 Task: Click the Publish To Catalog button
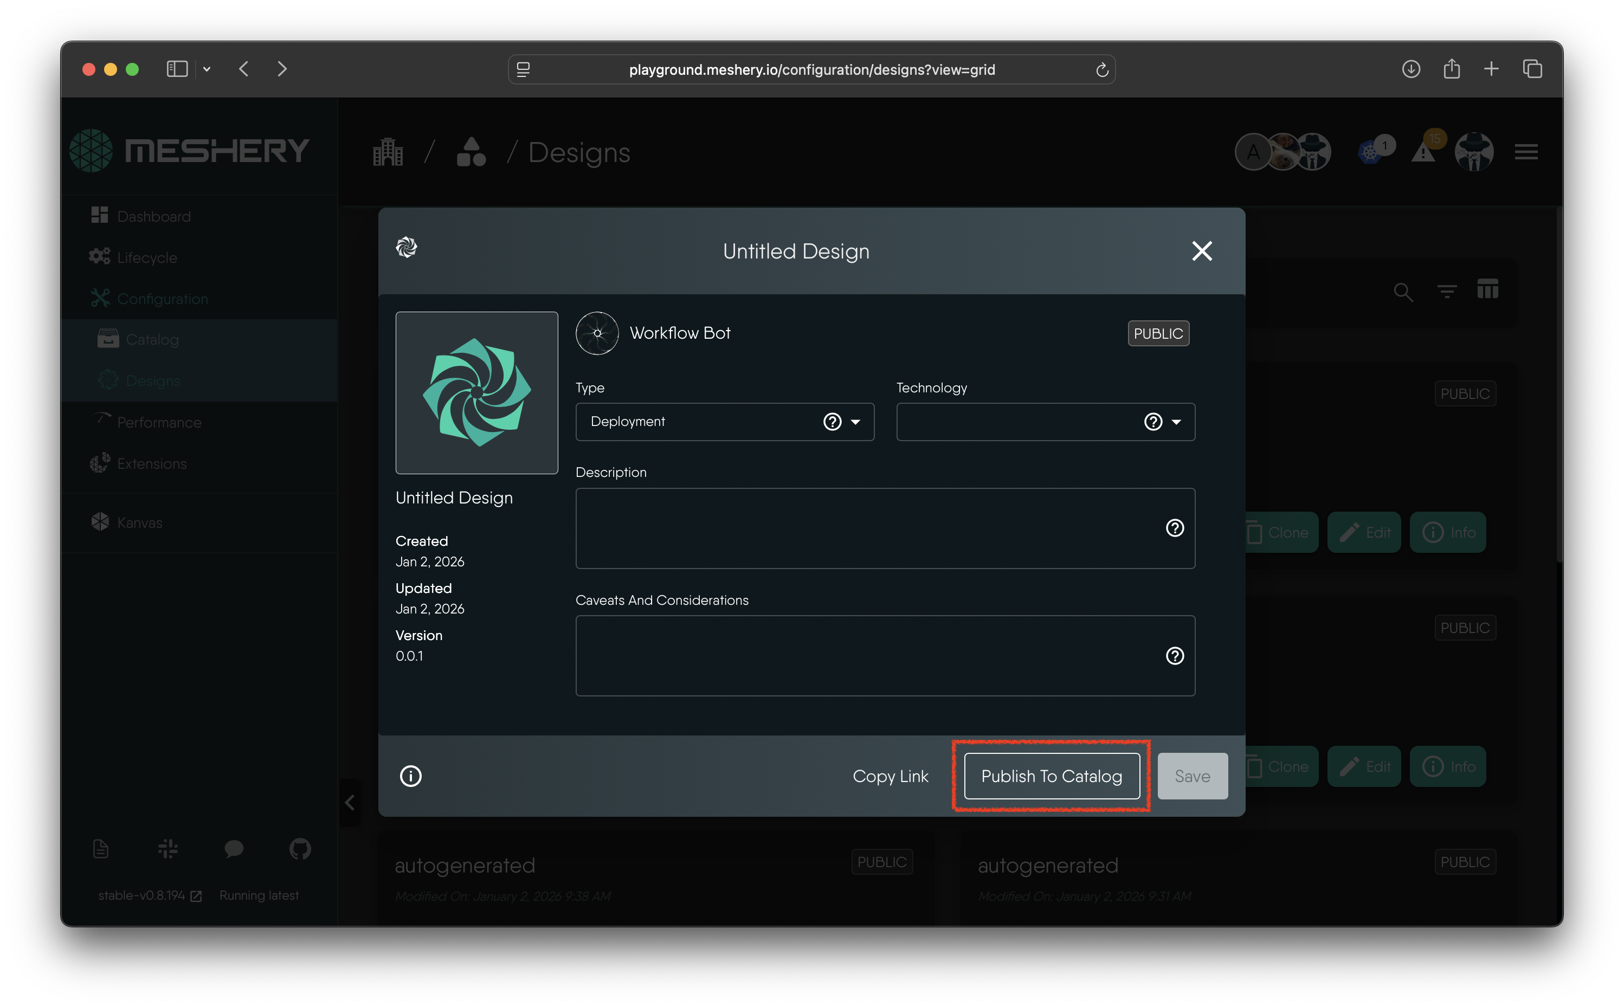1051,776
